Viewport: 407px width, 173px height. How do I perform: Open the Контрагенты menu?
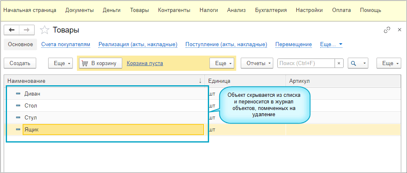[x=174, y=10]
